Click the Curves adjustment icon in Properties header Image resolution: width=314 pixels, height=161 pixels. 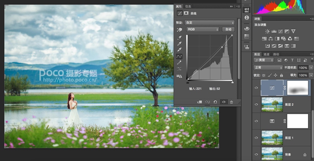pos(180,13)
